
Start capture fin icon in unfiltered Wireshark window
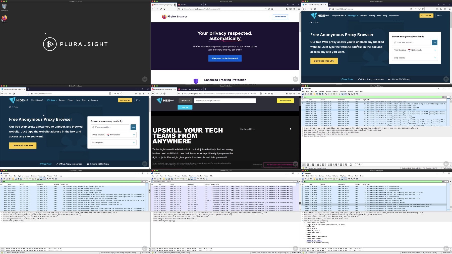(152, 179)
